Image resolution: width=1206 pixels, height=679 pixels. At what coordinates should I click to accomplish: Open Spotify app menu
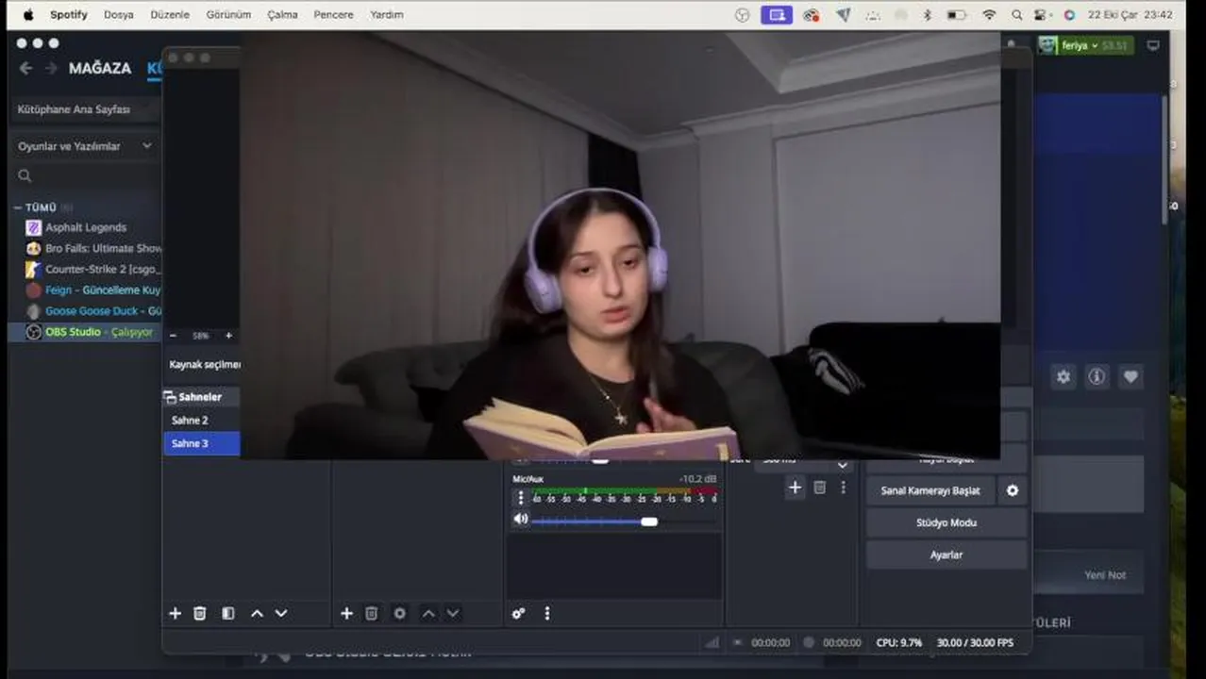pyautogui.click(x=69, y=14)
